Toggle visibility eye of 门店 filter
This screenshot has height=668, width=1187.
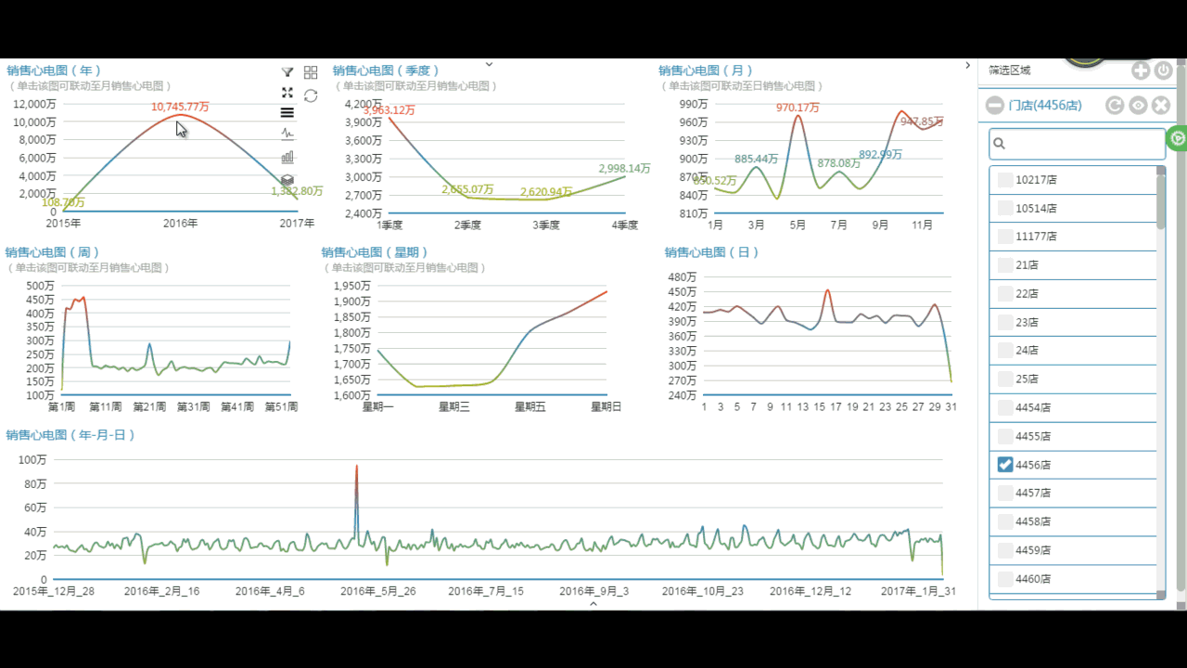(x=1138, y=105)
